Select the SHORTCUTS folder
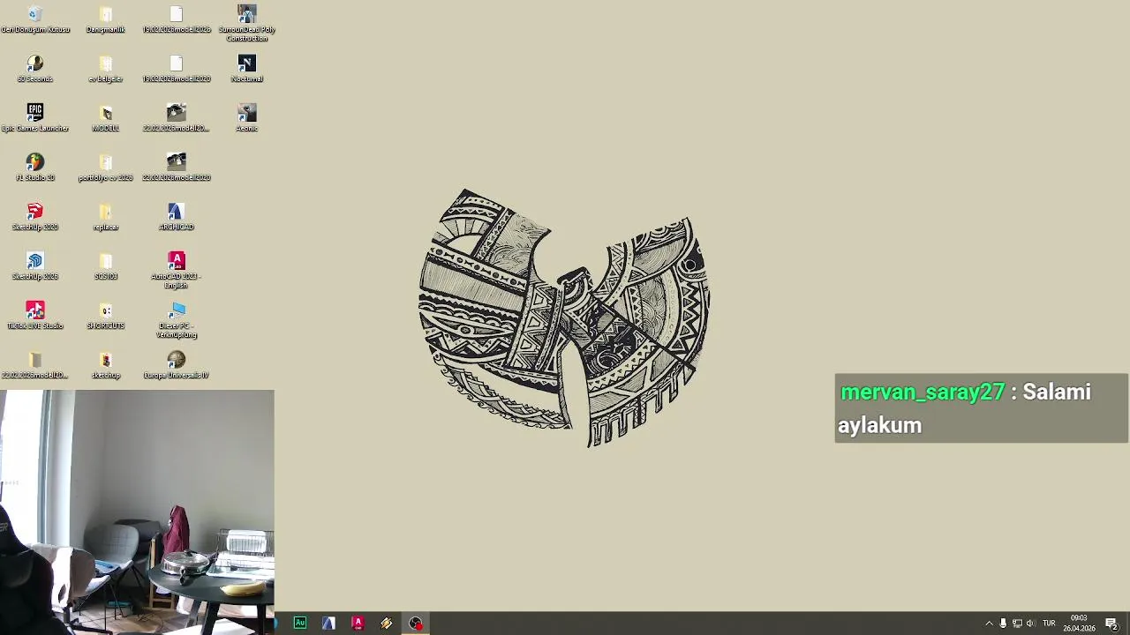The image size is (1130, 635). pos(105,316)
